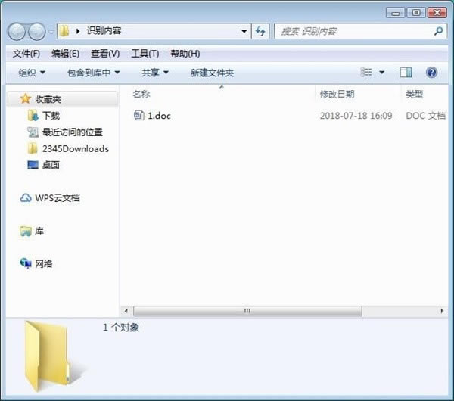Go forward with the Forward arrow button
This screenshot has height=401, width=454.
(36, 32)
